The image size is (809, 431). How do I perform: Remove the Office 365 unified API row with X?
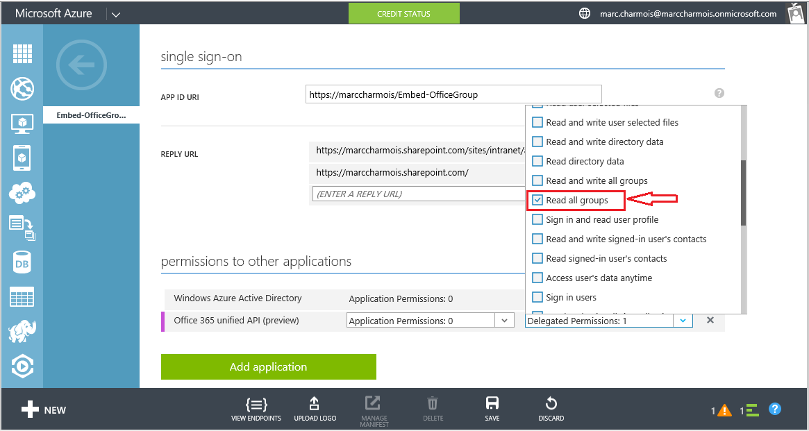point(710,320)
